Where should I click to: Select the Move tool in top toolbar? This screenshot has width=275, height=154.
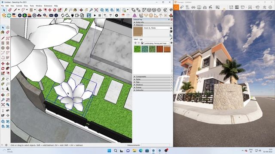point(50,10)
